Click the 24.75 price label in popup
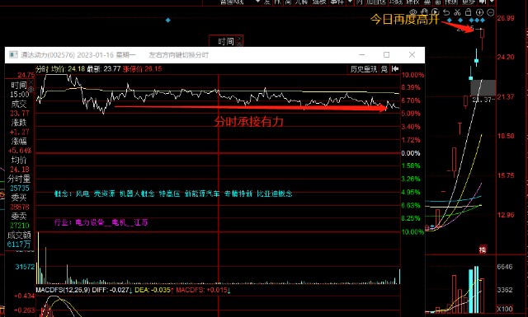This screenshot has width=528, height=317. 26,75
